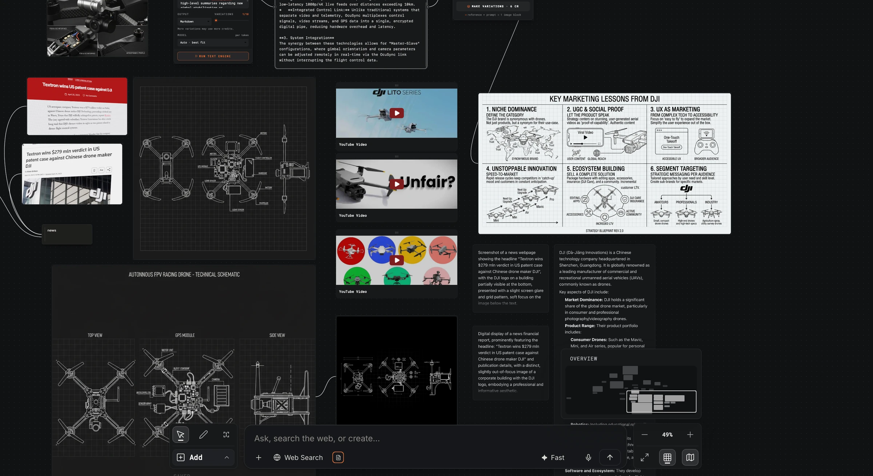Play the colorful drones YouTube video
Screen dimensions: 873x476
pyautogui.click(x=396, y=260)
